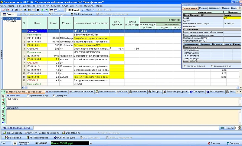The height and width of the screenshot is (146, 242).
Task: Click the calculator icon in left vertical strip
Action: [x=3, y=111]
